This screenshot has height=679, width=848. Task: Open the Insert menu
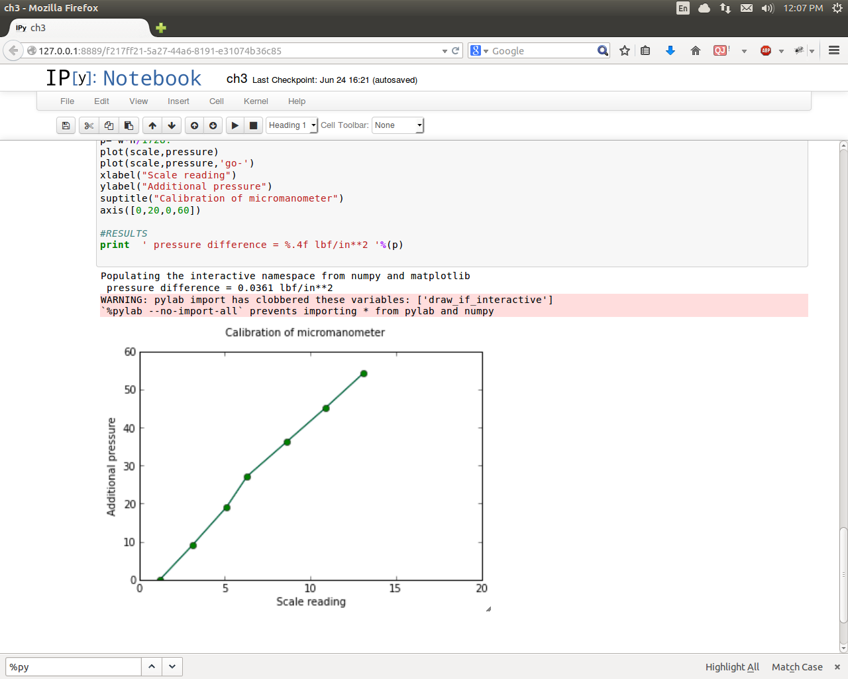(x=178, y=101)
